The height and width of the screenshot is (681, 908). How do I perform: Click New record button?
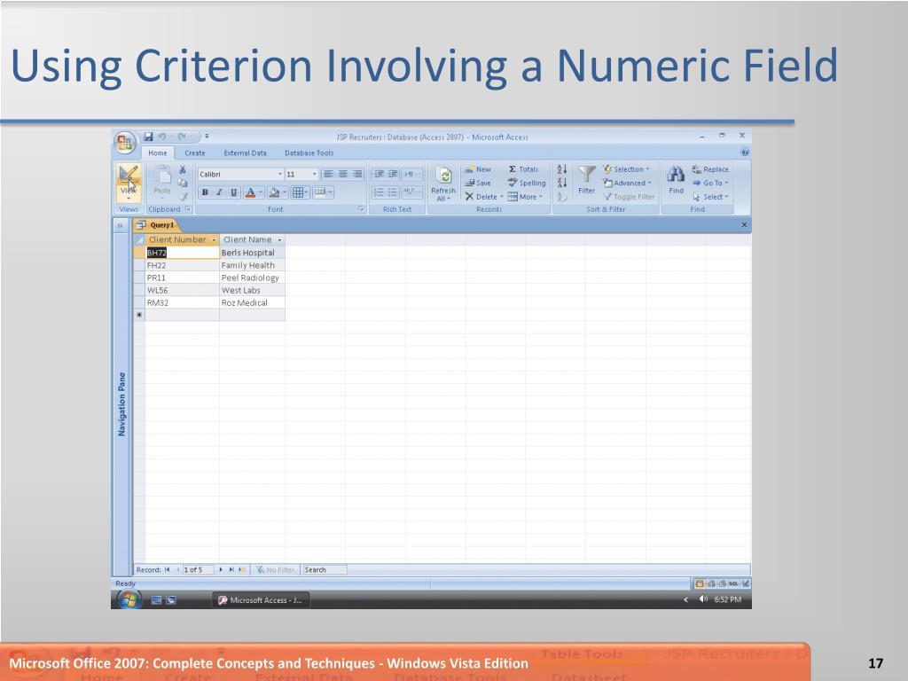click(478, 169)
